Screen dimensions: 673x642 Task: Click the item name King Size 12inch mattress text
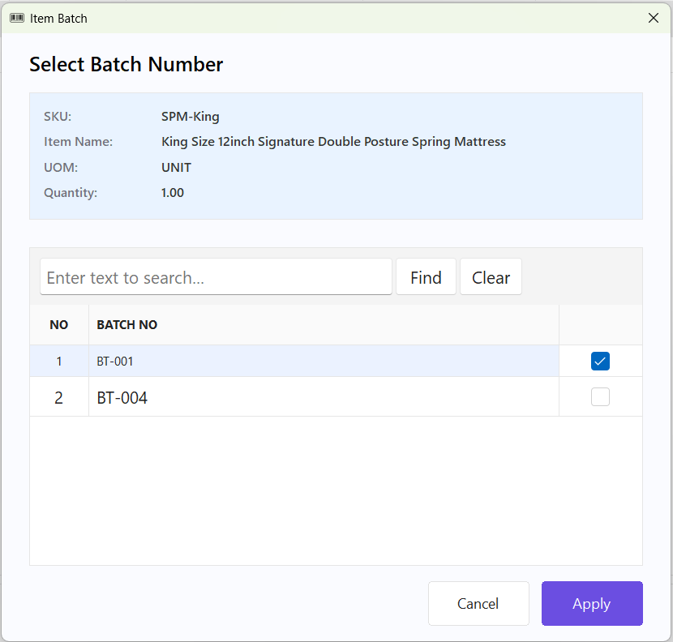(333, 142)
